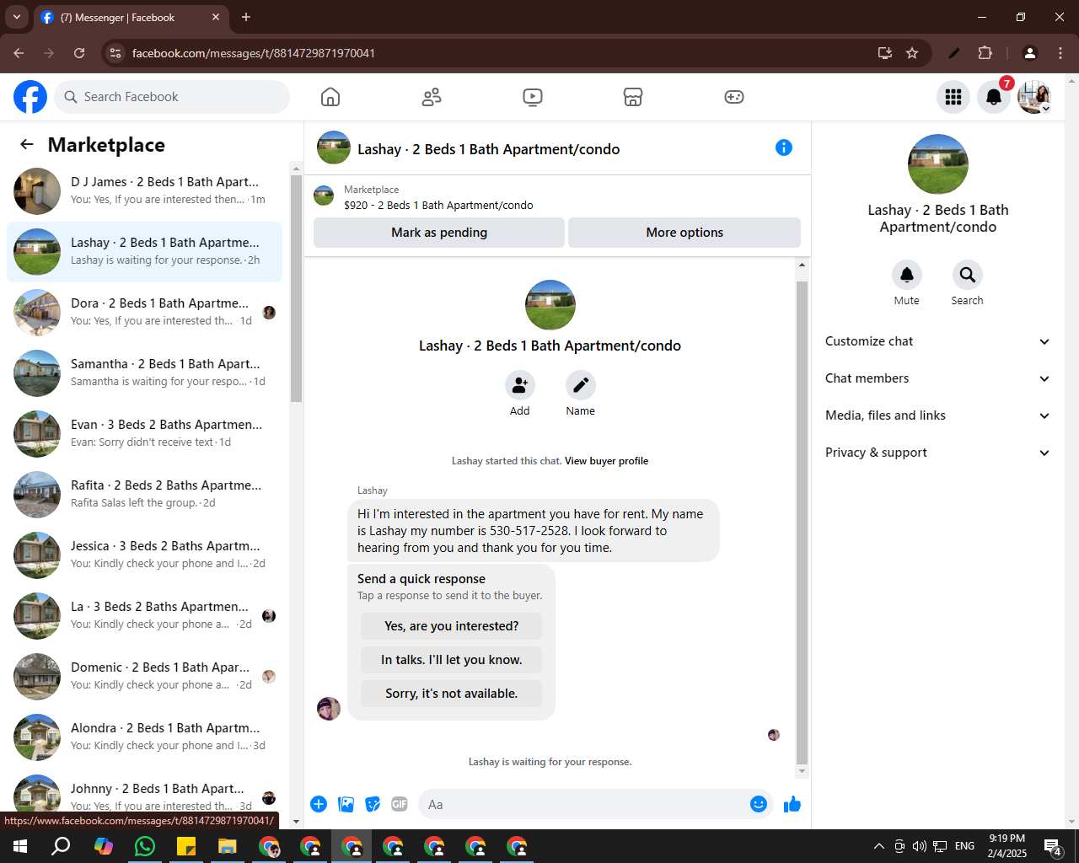The height and width of the screenshot is (863, 1079).
Task: Open more actions plus icon
Action: (319, 804)
